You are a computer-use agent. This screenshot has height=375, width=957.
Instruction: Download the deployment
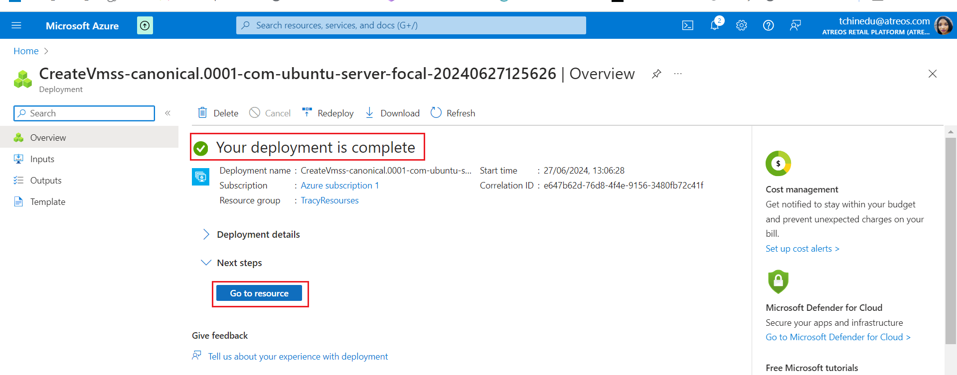coord(392,113)
